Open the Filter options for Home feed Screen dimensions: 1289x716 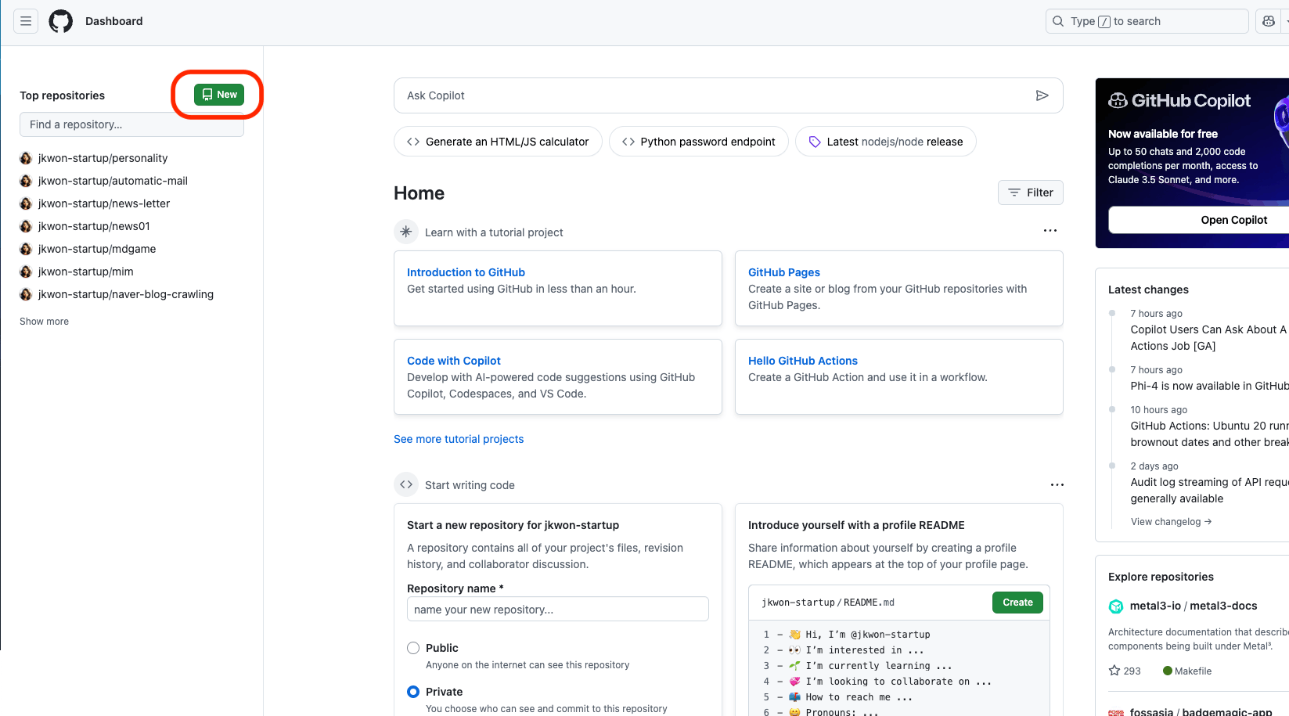(x=1030, y=192)
